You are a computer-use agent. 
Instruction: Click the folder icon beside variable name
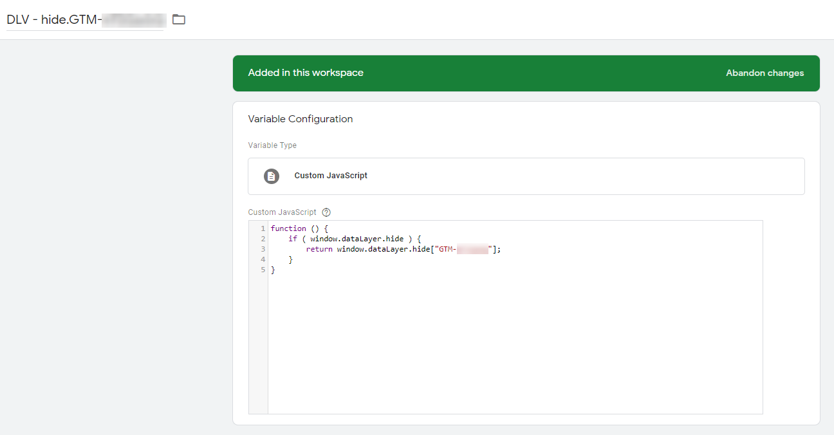coord(179,19)
